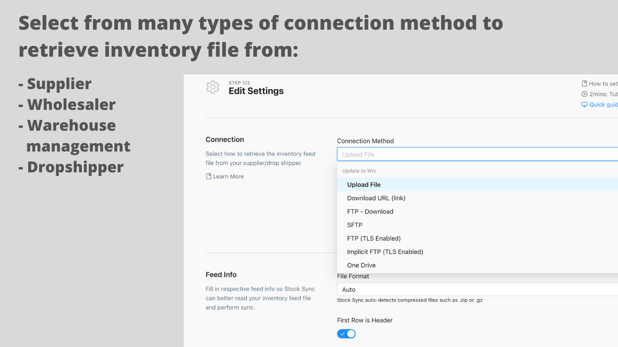Select Implicit FTP (TLS Enabled)
This screenshot has height=347, width=618.
click(385, 252)
